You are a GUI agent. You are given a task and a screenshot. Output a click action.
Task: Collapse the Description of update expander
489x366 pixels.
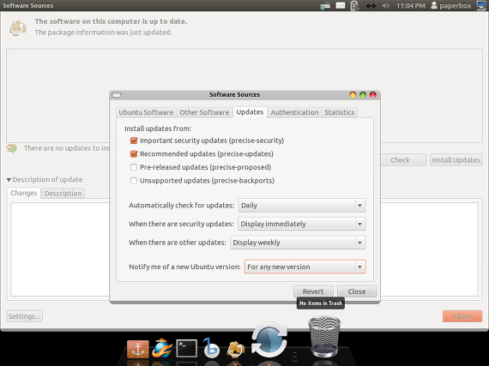tap(9, 180)
